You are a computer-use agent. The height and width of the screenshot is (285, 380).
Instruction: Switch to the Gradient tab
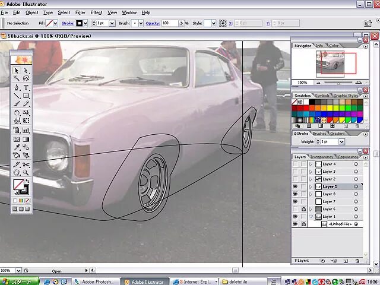[337, 134]
